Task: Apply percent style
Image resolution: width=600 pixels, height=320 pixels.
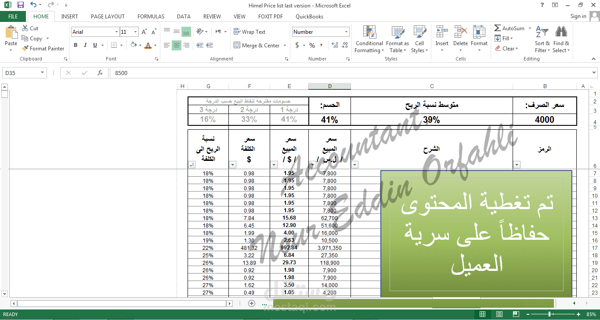Action: coord(312,45)
